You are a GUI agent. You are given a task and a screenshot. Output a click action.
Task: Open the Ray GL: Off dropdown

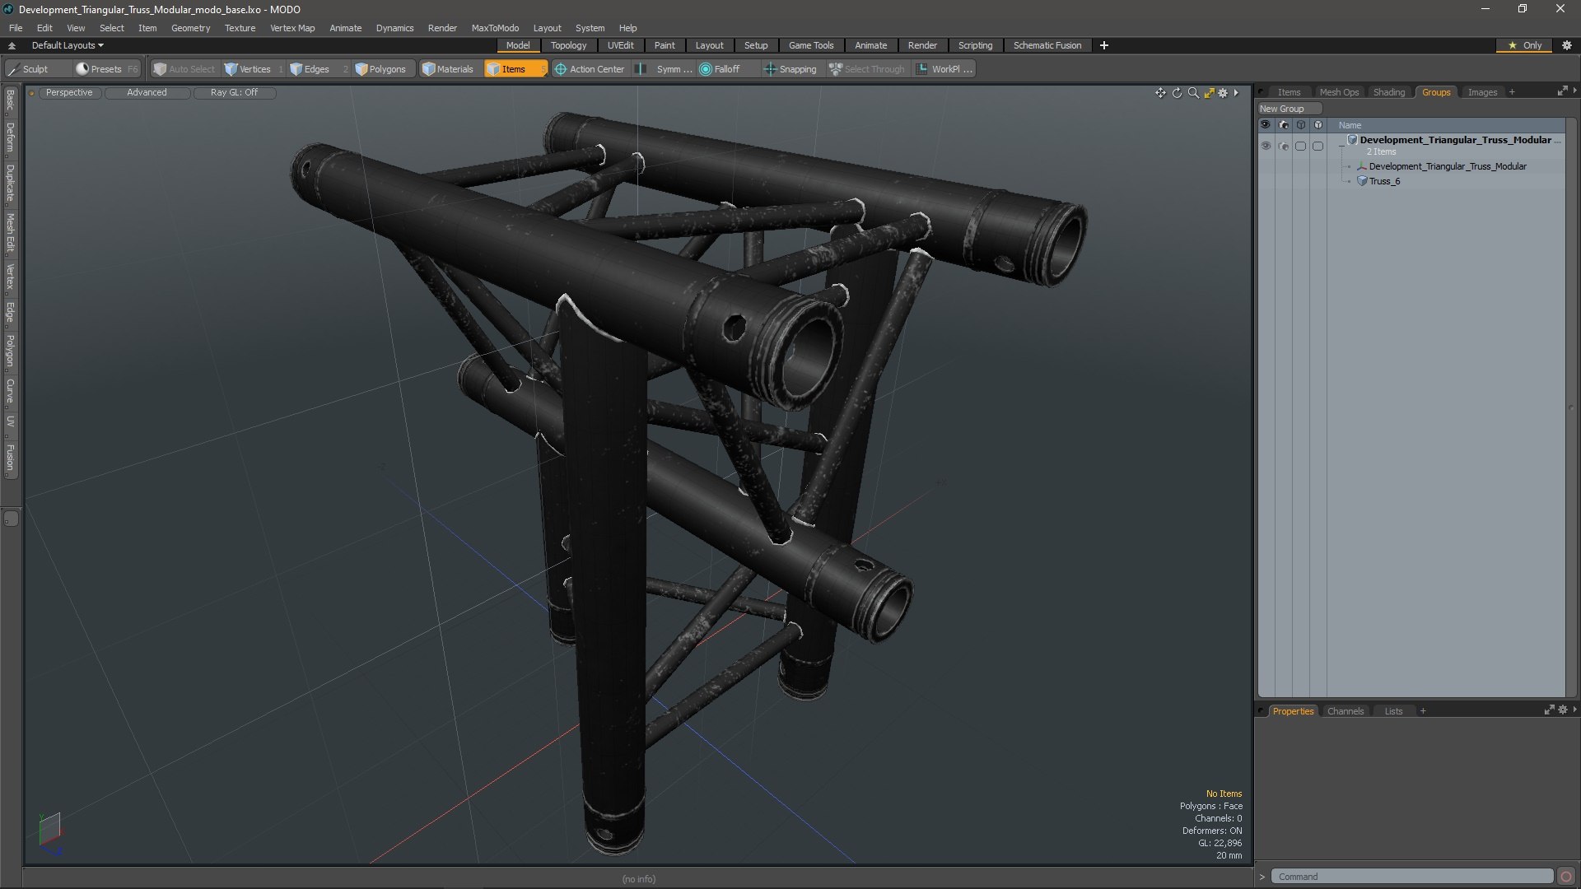[234, 92]
